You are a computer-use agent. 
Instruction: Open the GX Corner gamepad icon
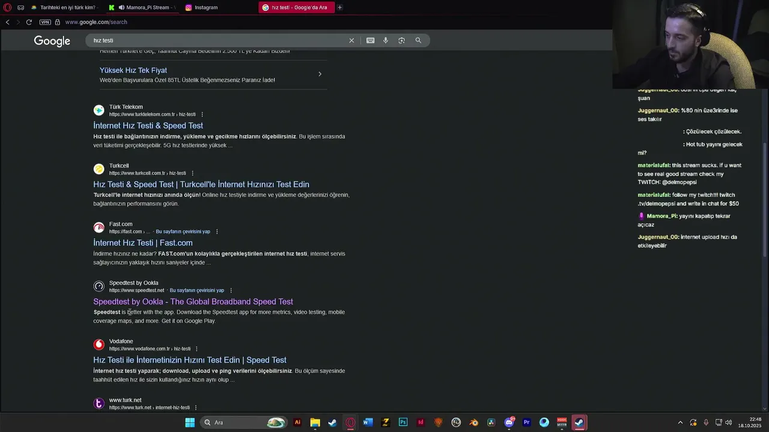20,7
